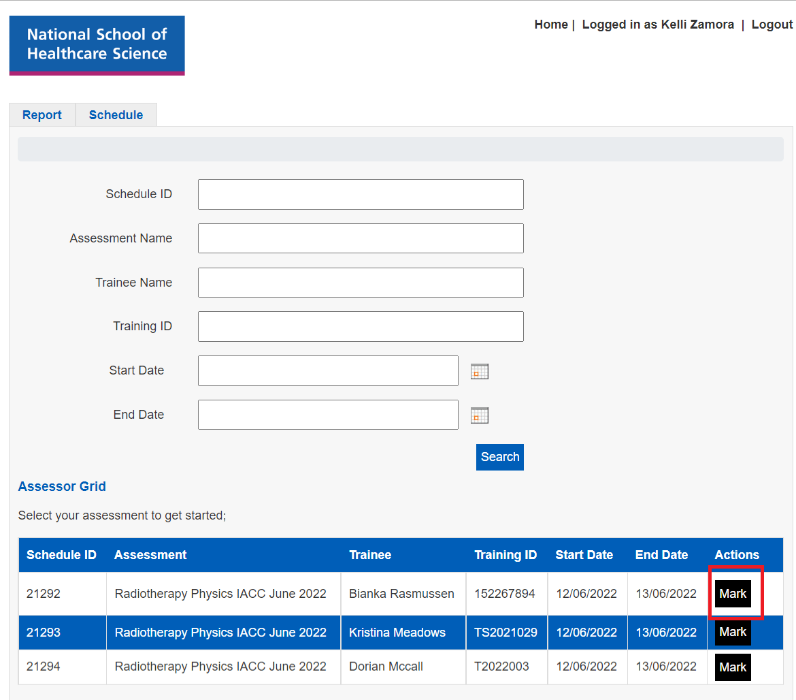Click the Training ID column header
This screenshot has width=796, height=700.
click(x=505, y=555)
